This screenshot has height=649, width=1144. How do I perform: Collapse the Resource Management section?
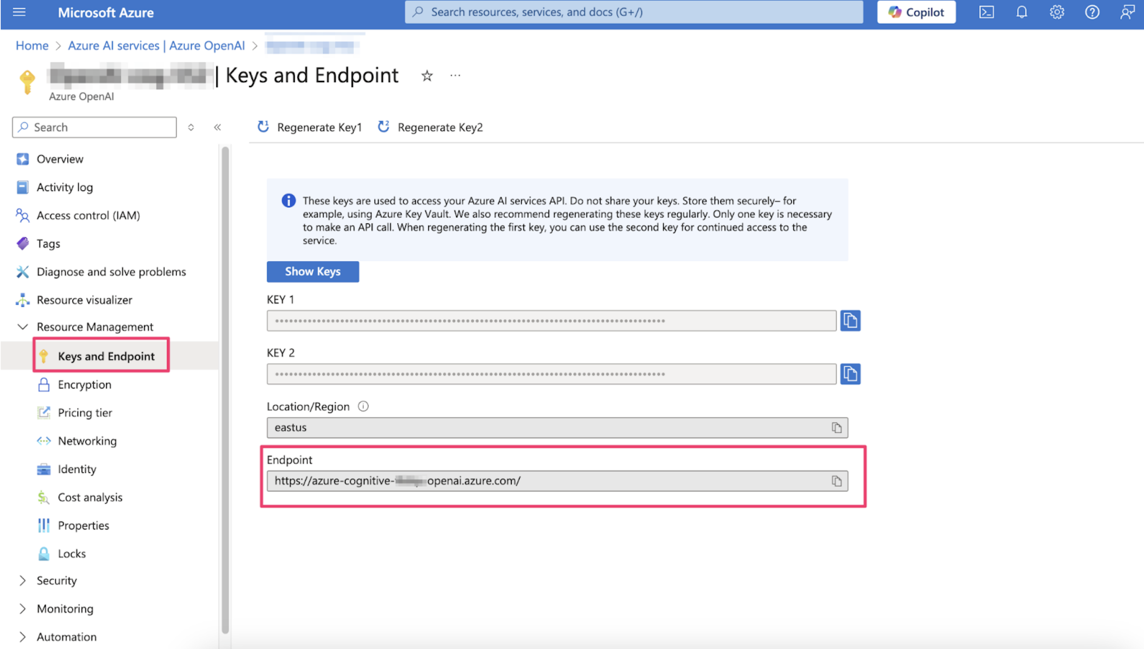(23, 327)
